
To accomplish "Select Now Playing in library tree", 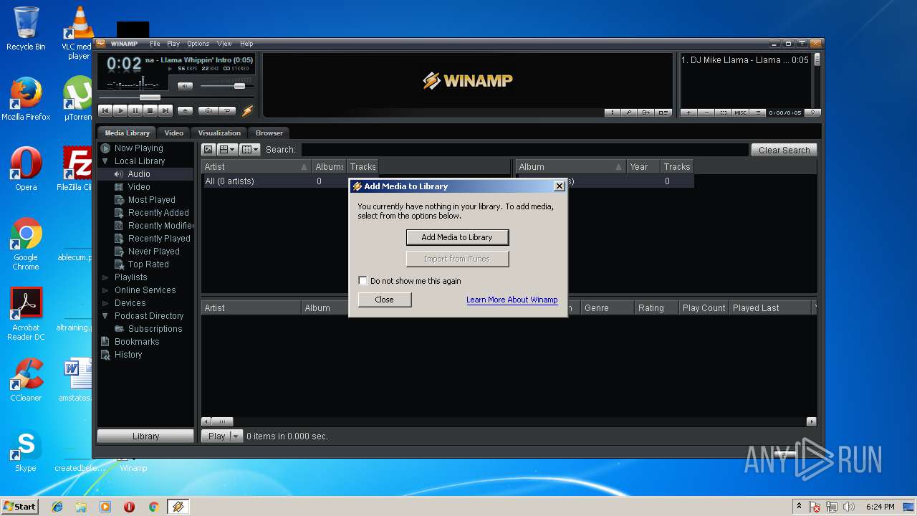I will [138, 148].
